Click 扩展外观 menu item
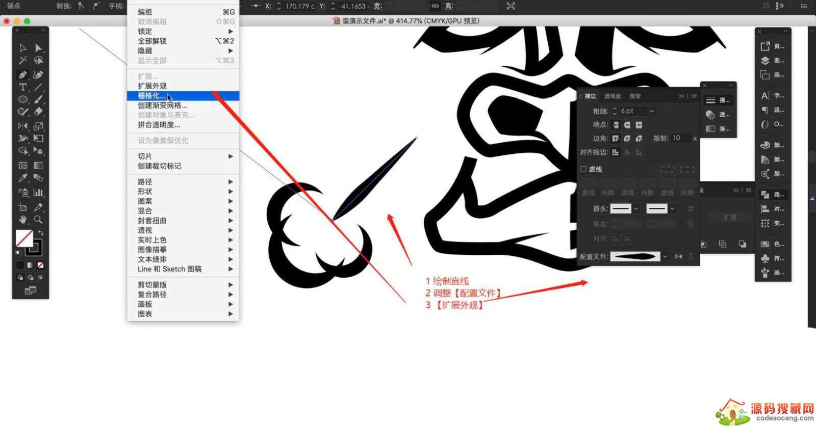 click(152, 86)
